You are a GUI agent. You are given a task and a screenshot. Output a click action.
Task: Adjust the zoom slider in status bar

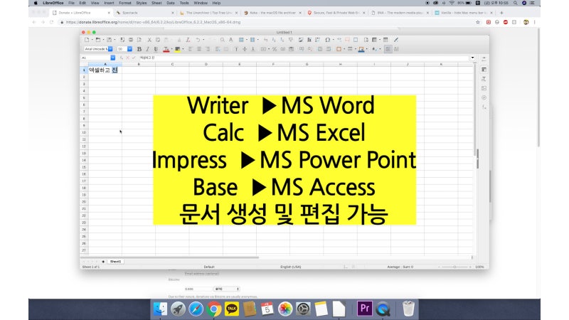click(x=454, y=267)
